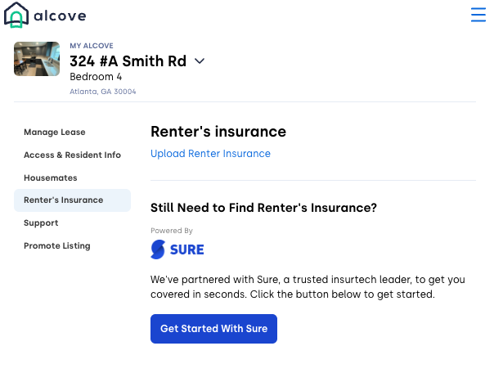The height and width of the screenshot is (391, 494).
Task: Click the alcove house logo icon
Action: (x=16, y=15)
